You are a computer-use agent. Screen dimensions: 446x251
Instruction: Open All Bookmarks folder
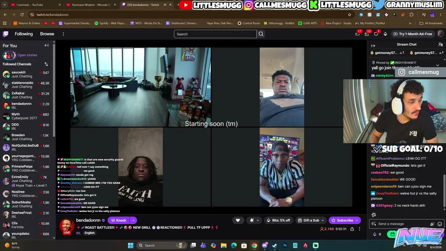(x=431, y=23)
